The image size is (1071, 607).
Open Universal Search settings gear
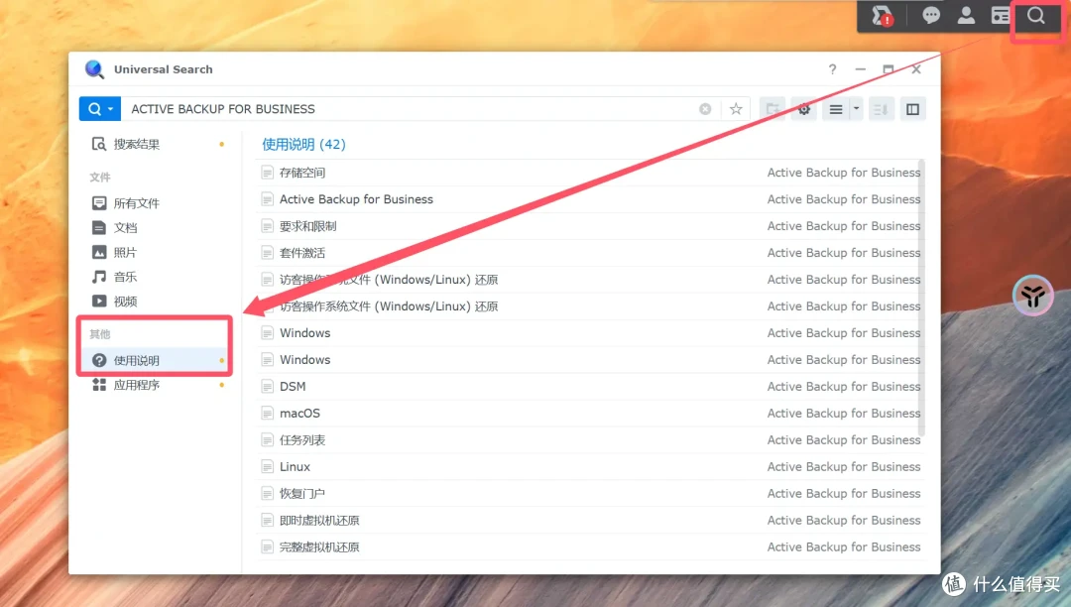[804, 109]
